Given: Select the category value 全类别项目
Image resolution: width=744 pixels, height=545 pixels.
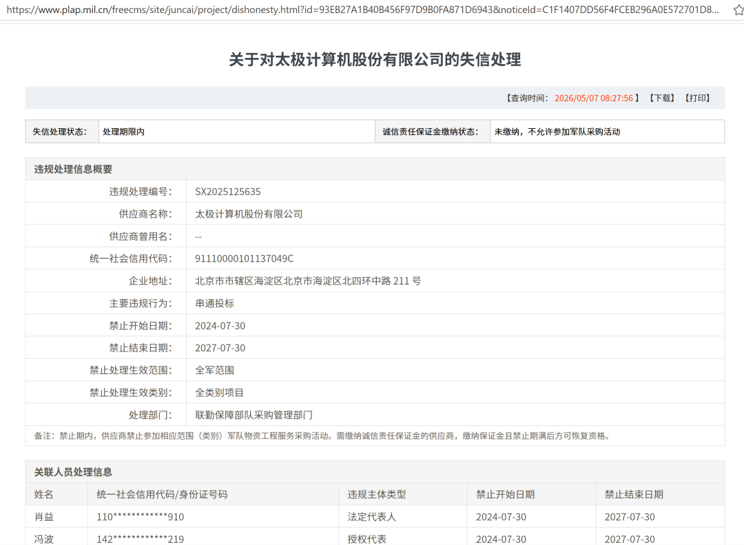Looking at the screenshot, I should [x=219, y=393].
